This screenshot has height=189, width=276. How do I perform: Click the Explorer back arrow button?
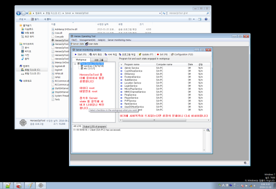18,13
